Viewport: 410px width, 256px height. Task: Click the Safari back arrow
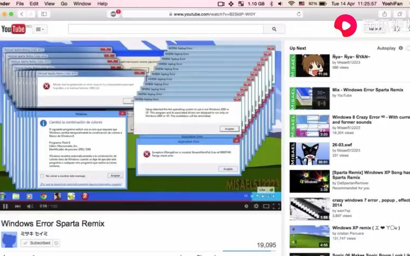22,14
